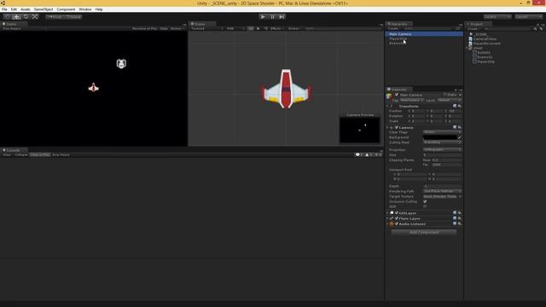Image resolution: width=546 pixels, height=307 pixels.
Task: Switch to the Hierarchy tab
Action: click(x=398, y=24)
